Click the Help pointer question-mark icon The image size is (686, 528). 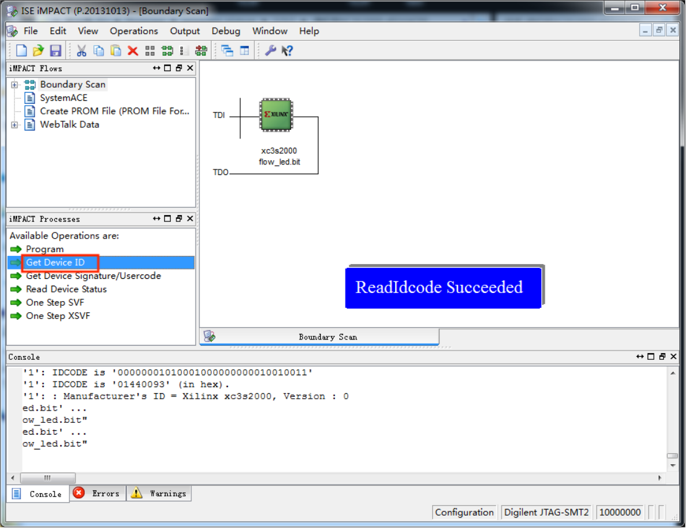coord(287,51)
